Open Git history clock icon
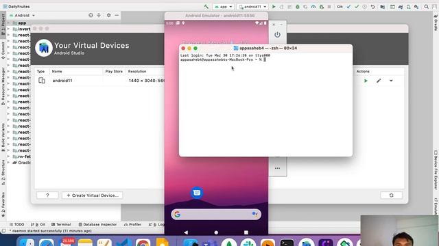The width and height of the screenshot is (439, 246). point(364,7)
